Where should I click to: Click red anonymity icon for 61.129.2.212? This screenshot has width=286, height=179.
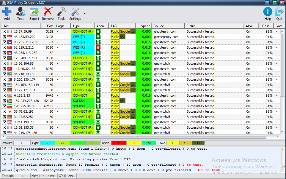(98, 47)
